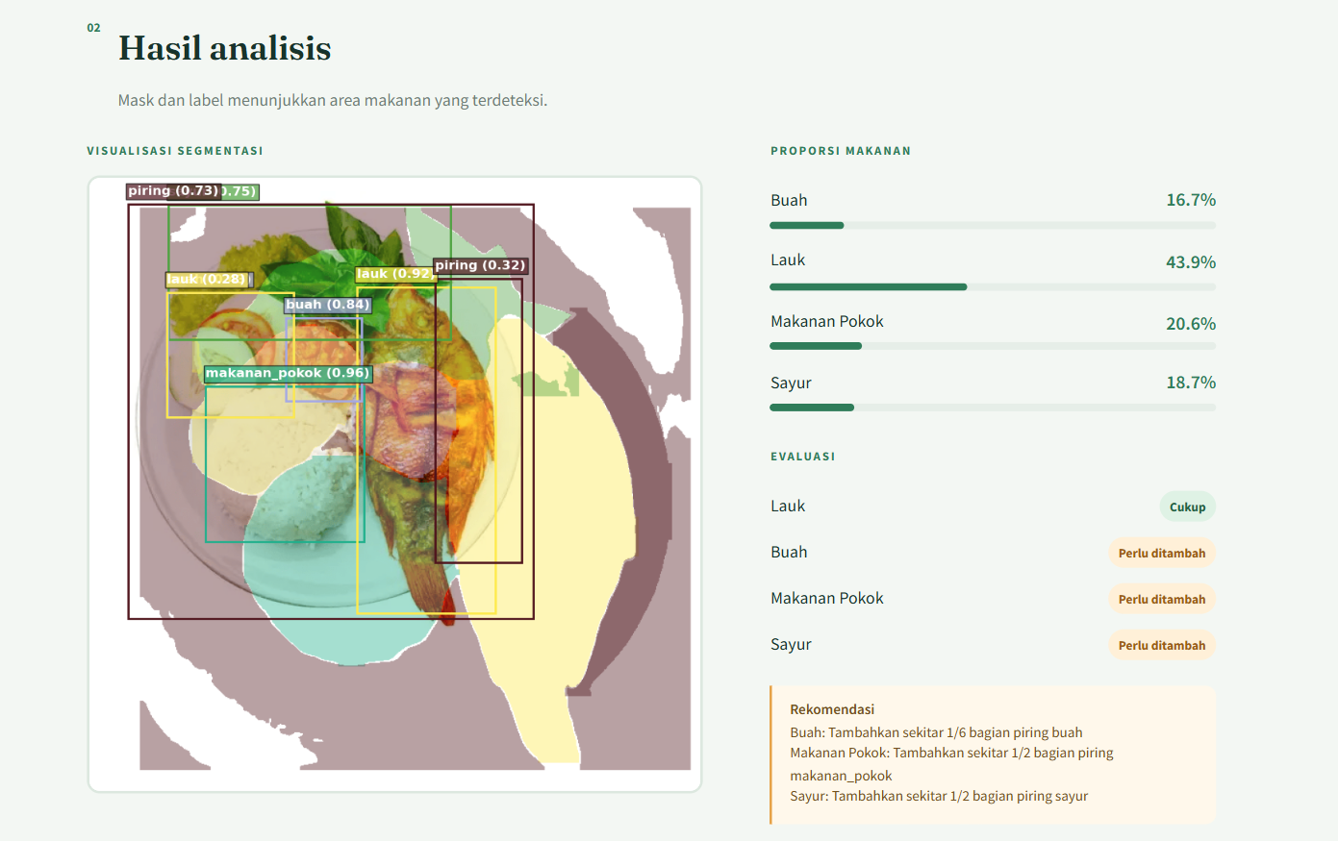Click the Makanan Pokok proportion progress bar
1338x841 pixels.
[993, 346]
